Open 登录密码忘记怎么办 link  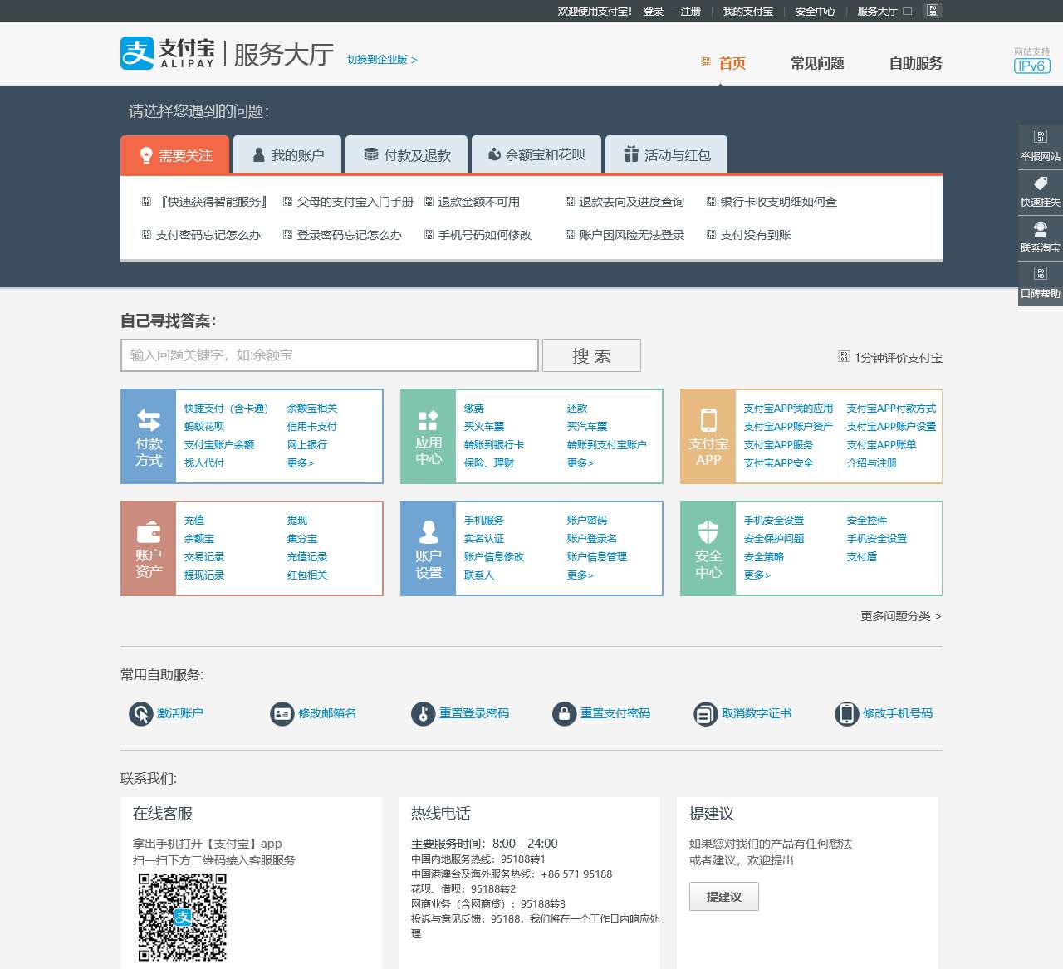[350, 235]
